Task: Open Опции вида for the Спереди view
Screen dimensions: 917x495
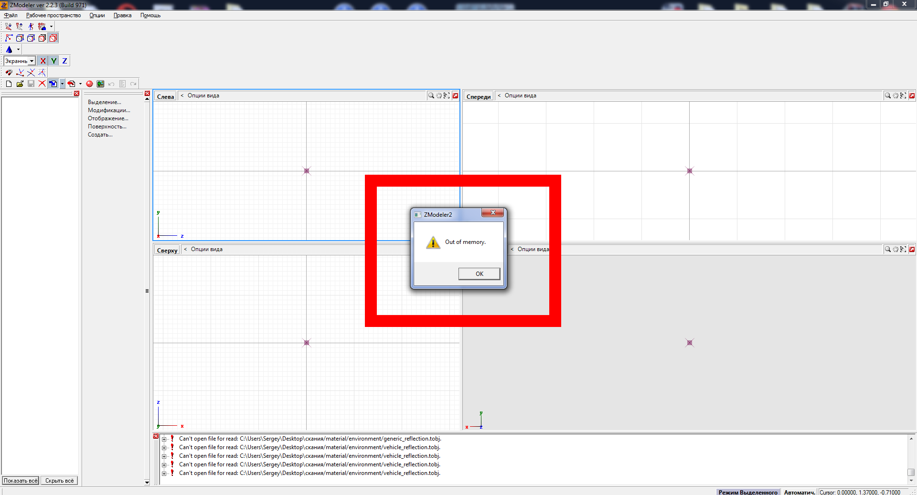Action: [520, 95]
